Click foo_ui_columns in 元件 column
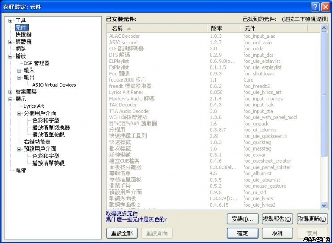Screen dimensions: 333x244 click(x=260, y=130)
